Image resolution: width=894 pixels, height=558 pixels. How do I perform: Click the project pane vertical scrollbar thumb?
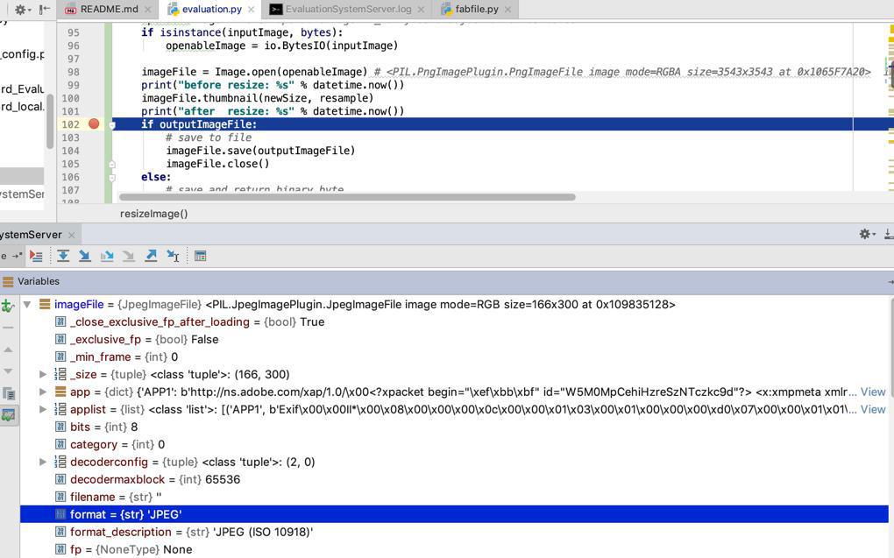click(50, 121)
